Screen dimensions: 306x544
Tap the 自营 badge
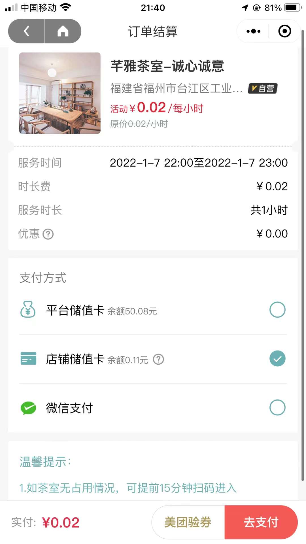point(263,88)
